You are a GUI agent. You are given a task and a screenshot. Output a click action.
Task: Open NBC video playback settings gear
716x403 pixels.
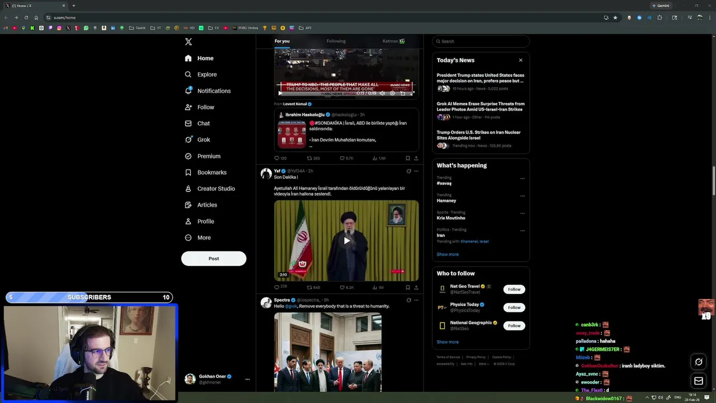point(392,93)
